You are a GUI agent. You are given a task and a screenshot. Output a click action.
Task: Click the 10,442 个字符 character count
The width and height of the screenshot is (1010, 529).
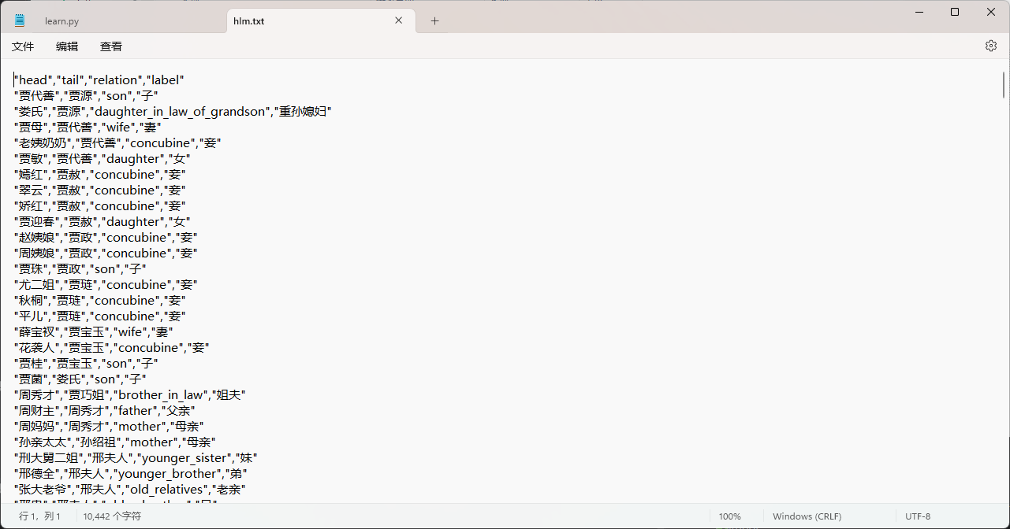click(112, 516)
